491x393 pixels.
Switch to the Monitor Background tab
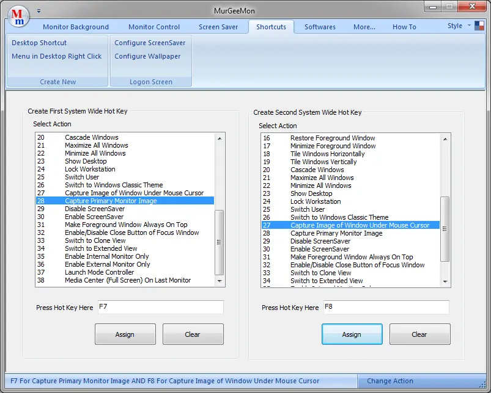click(x=75, y=27)
